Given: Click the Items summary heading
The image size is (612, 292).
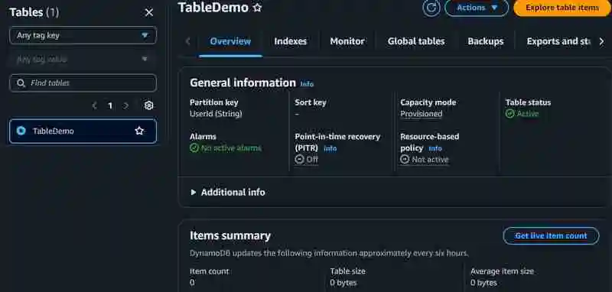Looking at the screenshot, I should [x=230, y=236].
